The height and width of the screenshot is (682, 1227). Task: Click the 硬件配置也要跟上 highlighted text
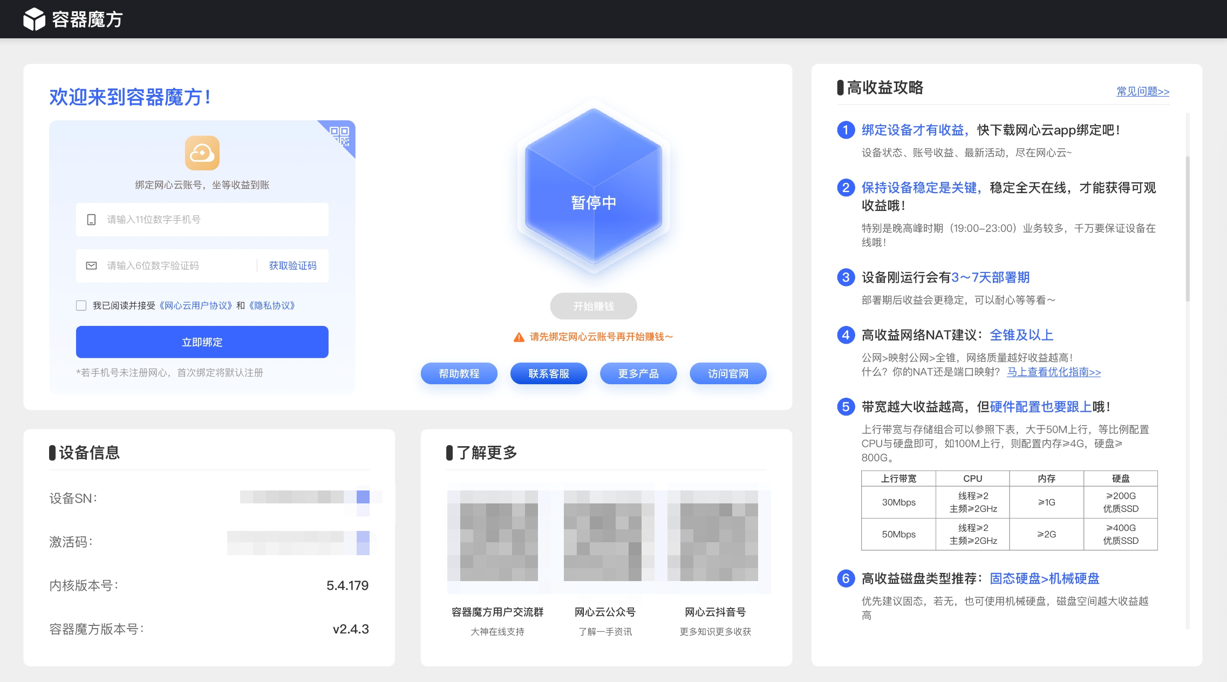click(1041, 407)
